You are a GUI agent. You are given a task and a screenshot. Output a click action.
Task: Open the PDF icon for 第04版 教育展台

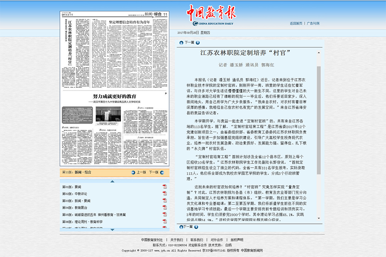[164, 208]
